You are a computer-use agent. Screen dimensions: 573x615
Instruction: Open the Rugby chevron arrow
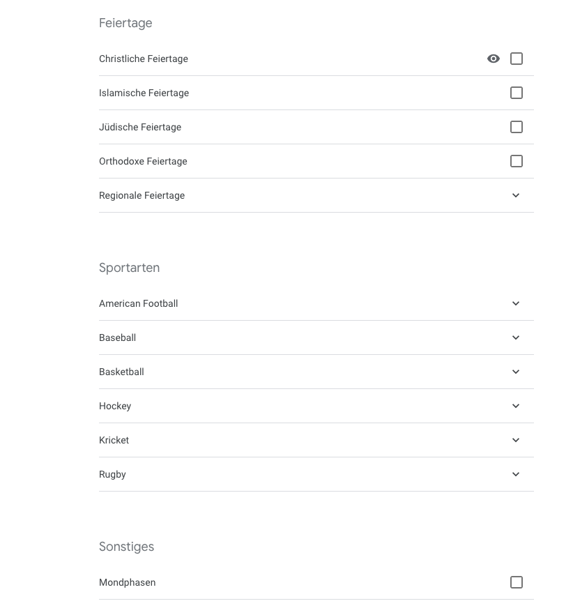click(x=516, y=474)
